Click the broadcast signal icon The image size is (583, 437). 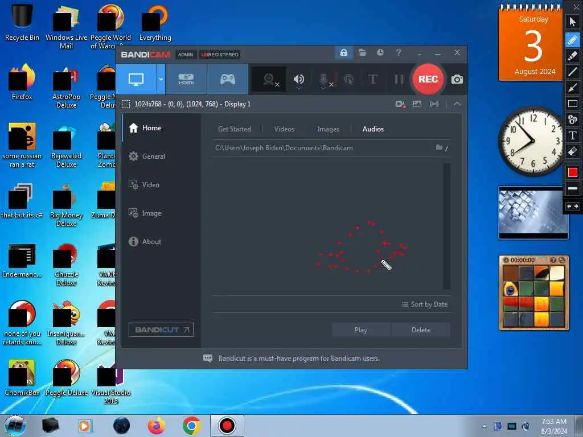pos(434,104)
